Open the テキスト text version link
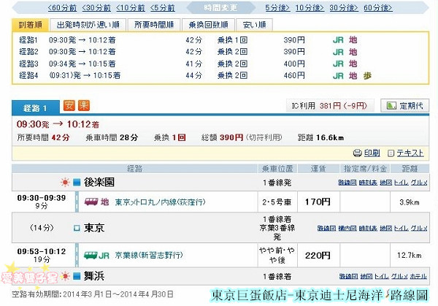This screenshot has width=438, height=306. pyautogui.click(x=410, y=153)
